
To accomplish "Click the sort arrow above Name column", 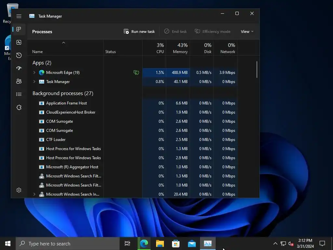I will pos(63,43).
